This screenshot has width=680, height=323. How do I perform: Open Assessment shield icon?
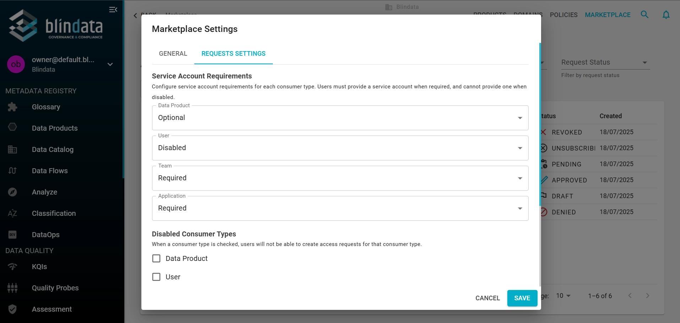pyautogui.click(x=12, y=309)
